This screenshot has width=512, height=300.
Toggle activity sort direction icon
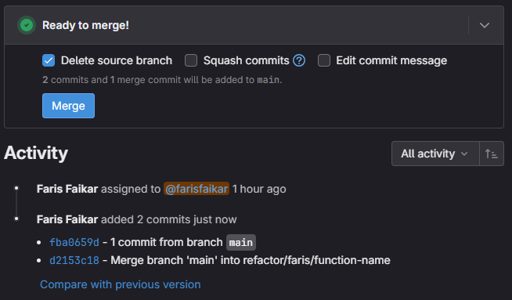point(492,154)
